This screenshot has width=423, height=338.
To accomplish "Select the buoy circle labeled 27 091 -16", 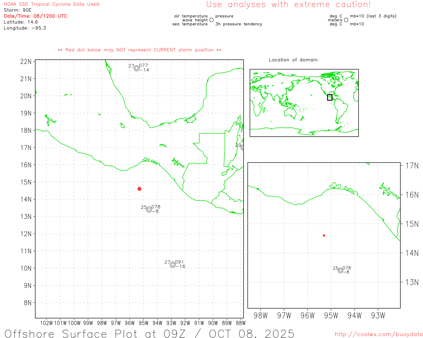I will pos(173,265).
